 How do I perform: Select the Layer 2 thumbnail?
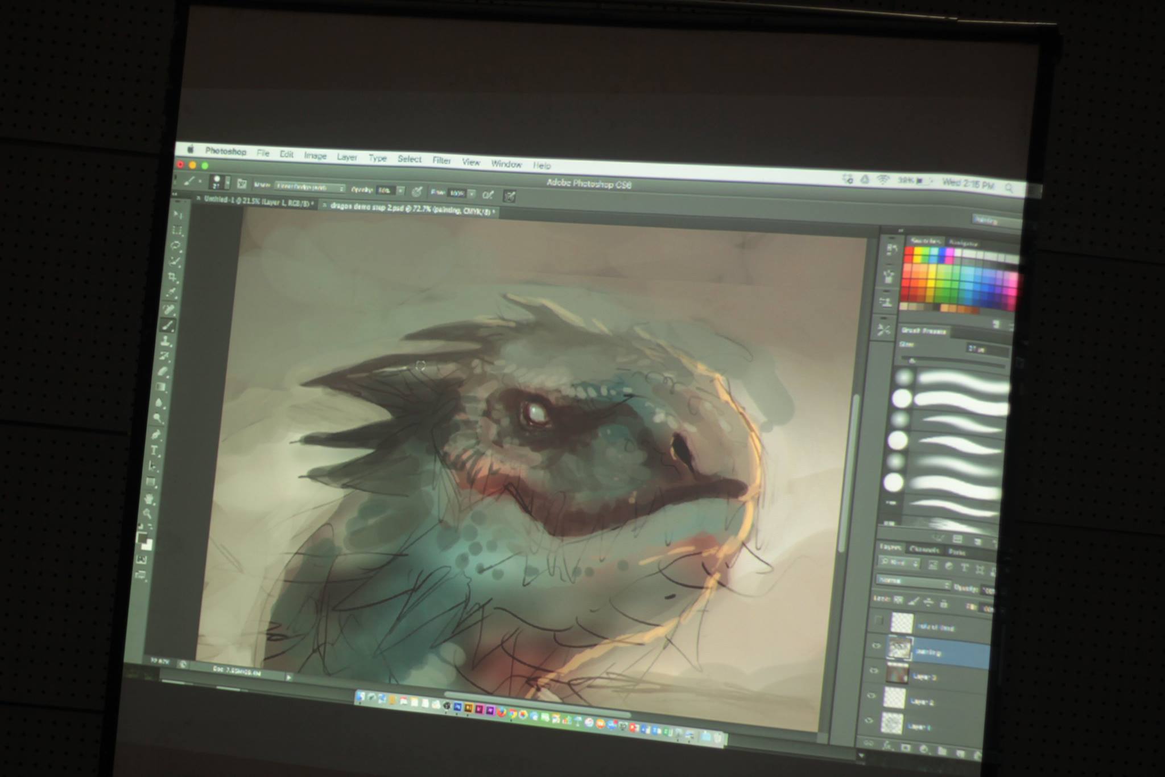[894, 698]
